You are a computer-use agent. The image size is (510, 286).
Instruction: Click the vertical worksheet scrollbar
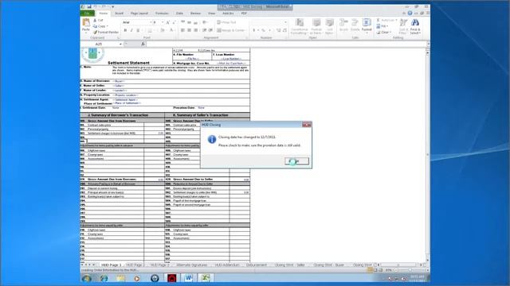tap(428, 155)
